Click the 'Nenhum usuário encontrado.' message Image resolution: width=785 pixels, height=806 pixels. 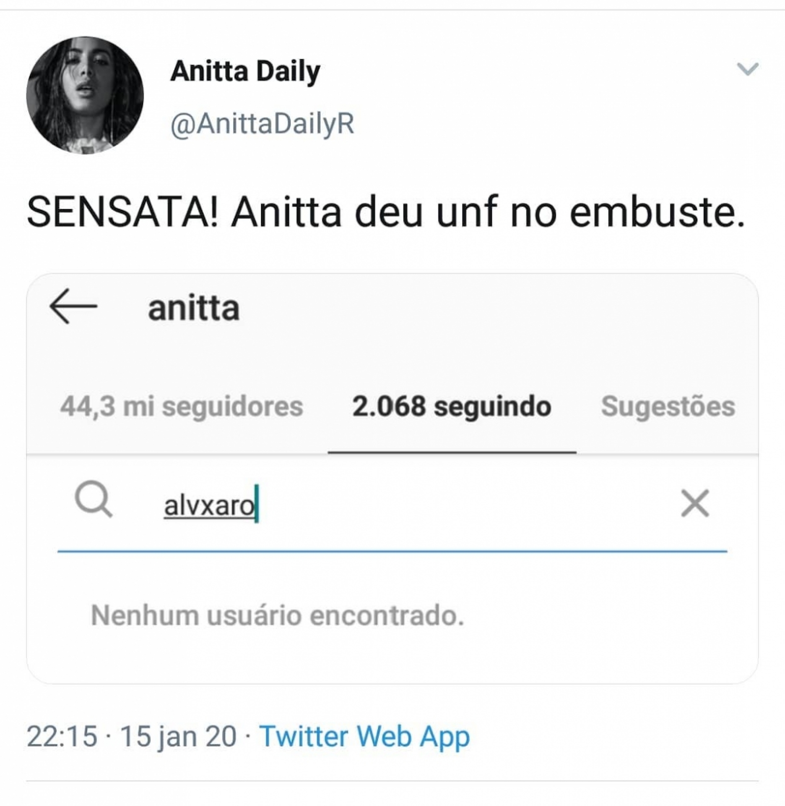coord(277,615)
